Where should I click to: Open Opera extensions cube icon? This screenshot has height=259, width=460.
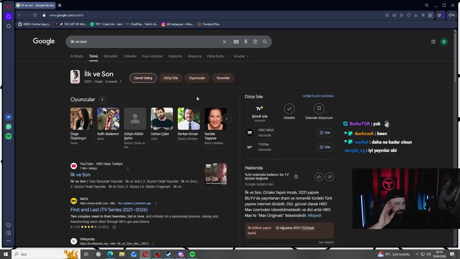[439, 15]
